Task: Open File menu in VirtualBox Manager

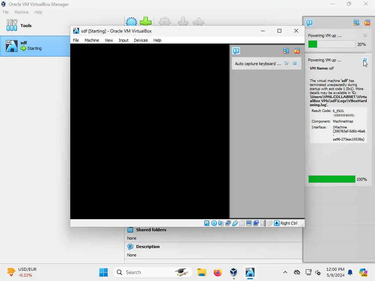Action: tap(5, 12)
